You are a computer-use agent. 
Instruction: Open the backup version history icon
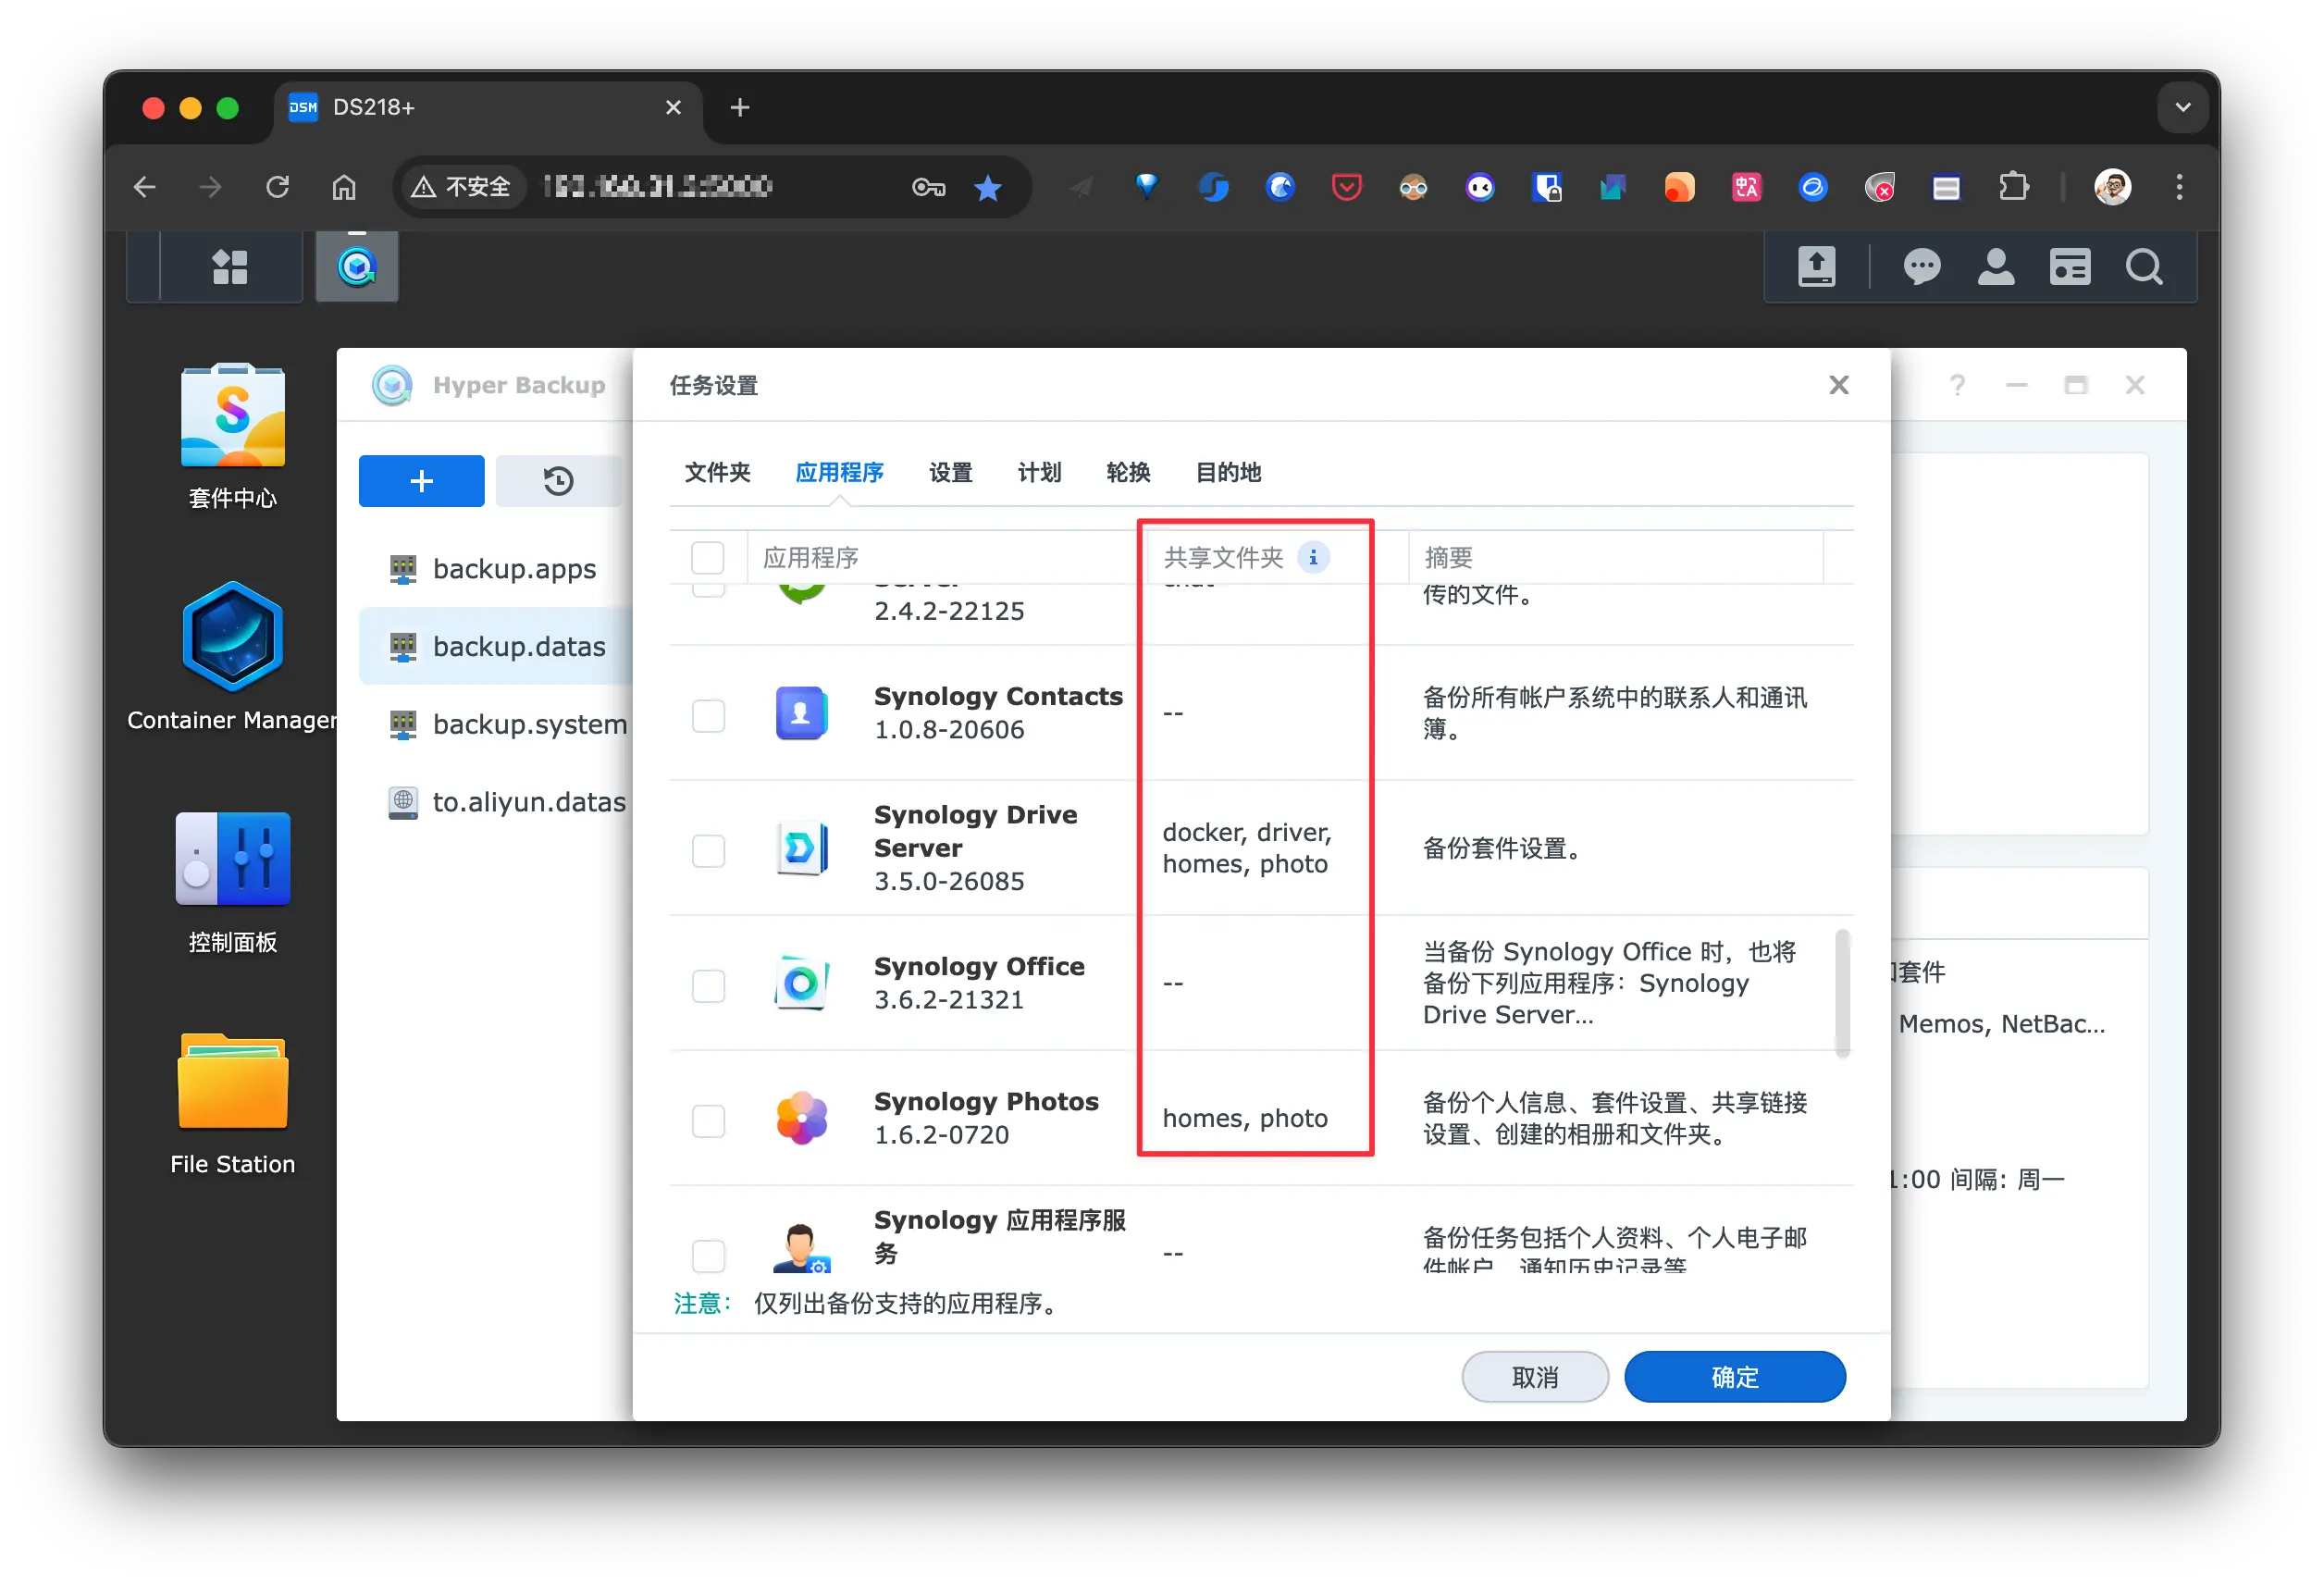[558, 481]
